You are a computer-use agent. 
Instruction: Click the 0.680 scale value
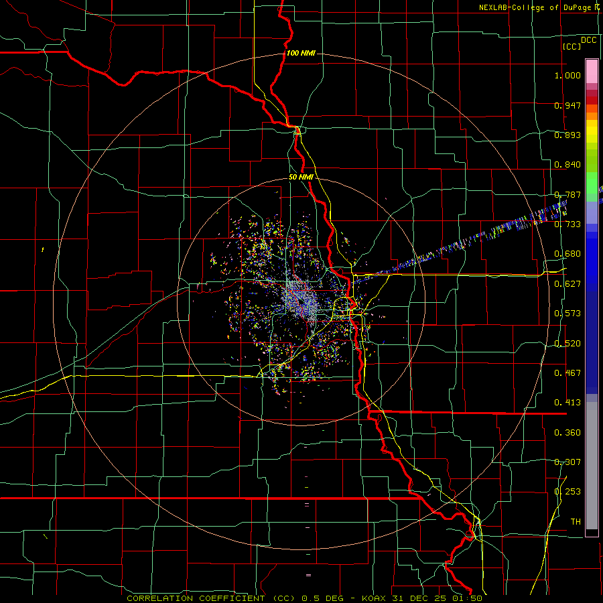[x=567, y=254]
